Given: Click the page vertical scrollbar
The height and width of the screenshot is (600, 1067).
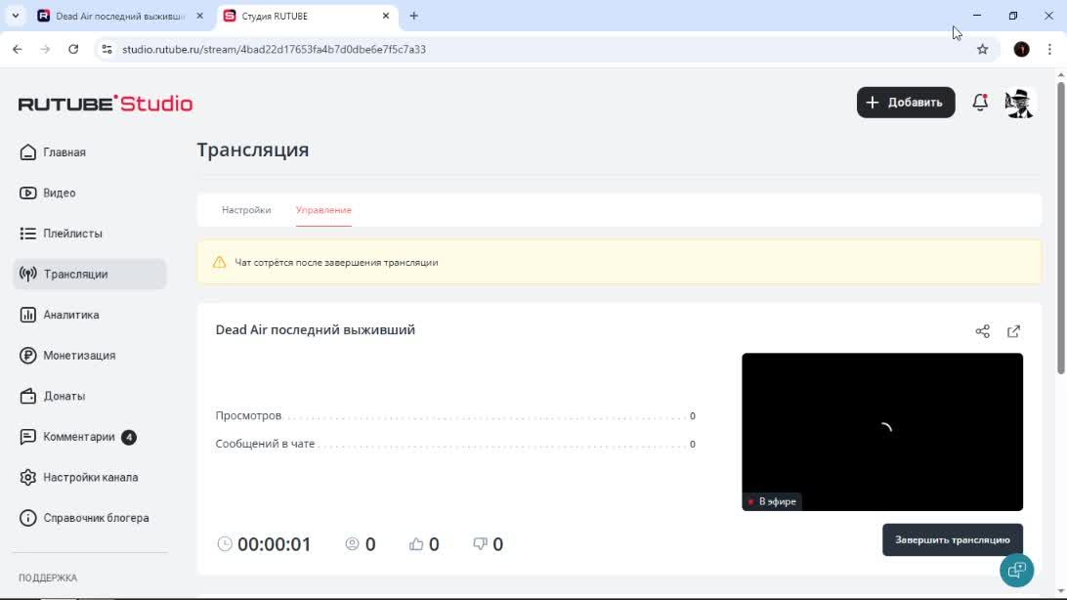Looking at the screenshot, I should (1061, 228).
